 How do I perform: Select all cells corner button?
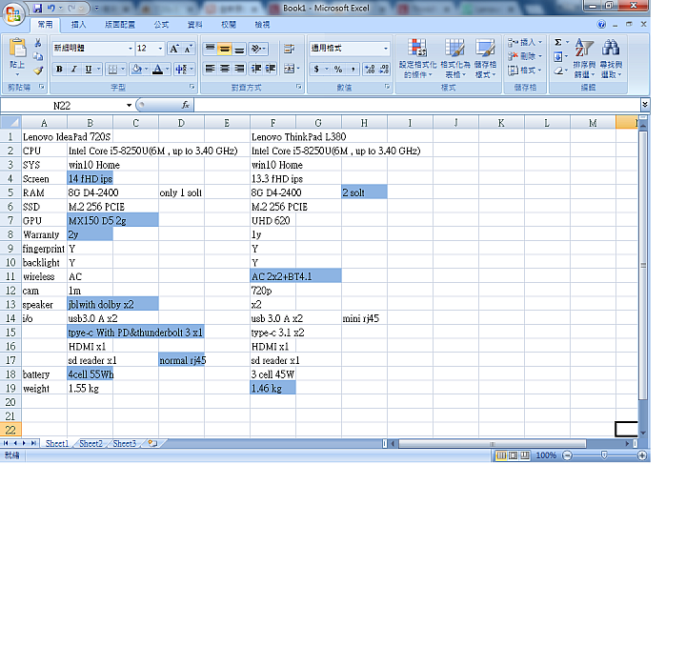(10, 123)
